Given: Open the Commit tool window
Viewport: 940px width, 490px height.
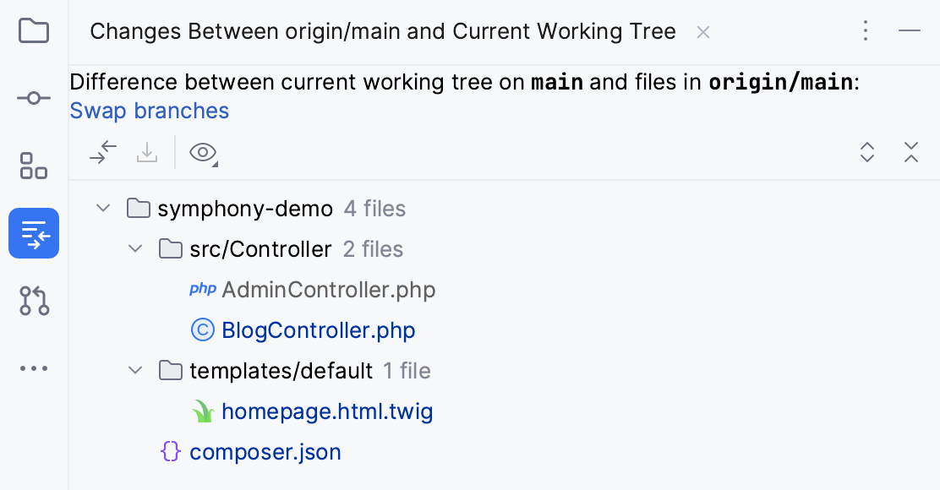Looking at the screenshot, I should 33,98.
